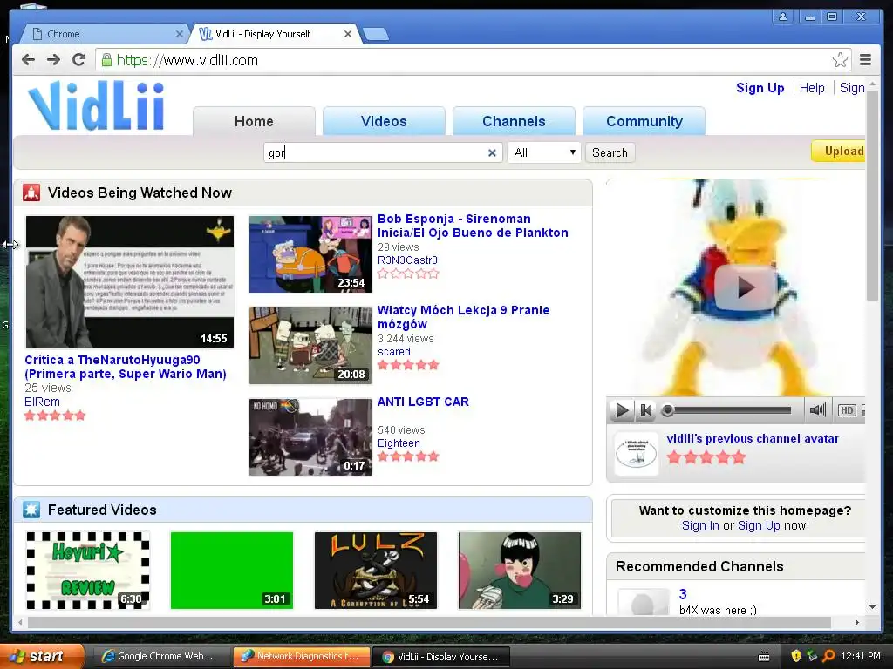The image size is (893, 669).
Task: Click the network tray icon
Action: [x=812, y=656]
